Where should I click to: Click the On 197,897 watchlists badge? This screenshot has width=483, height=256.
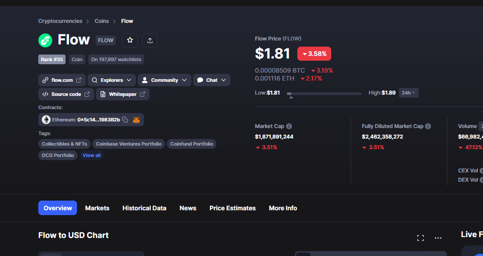116,59
